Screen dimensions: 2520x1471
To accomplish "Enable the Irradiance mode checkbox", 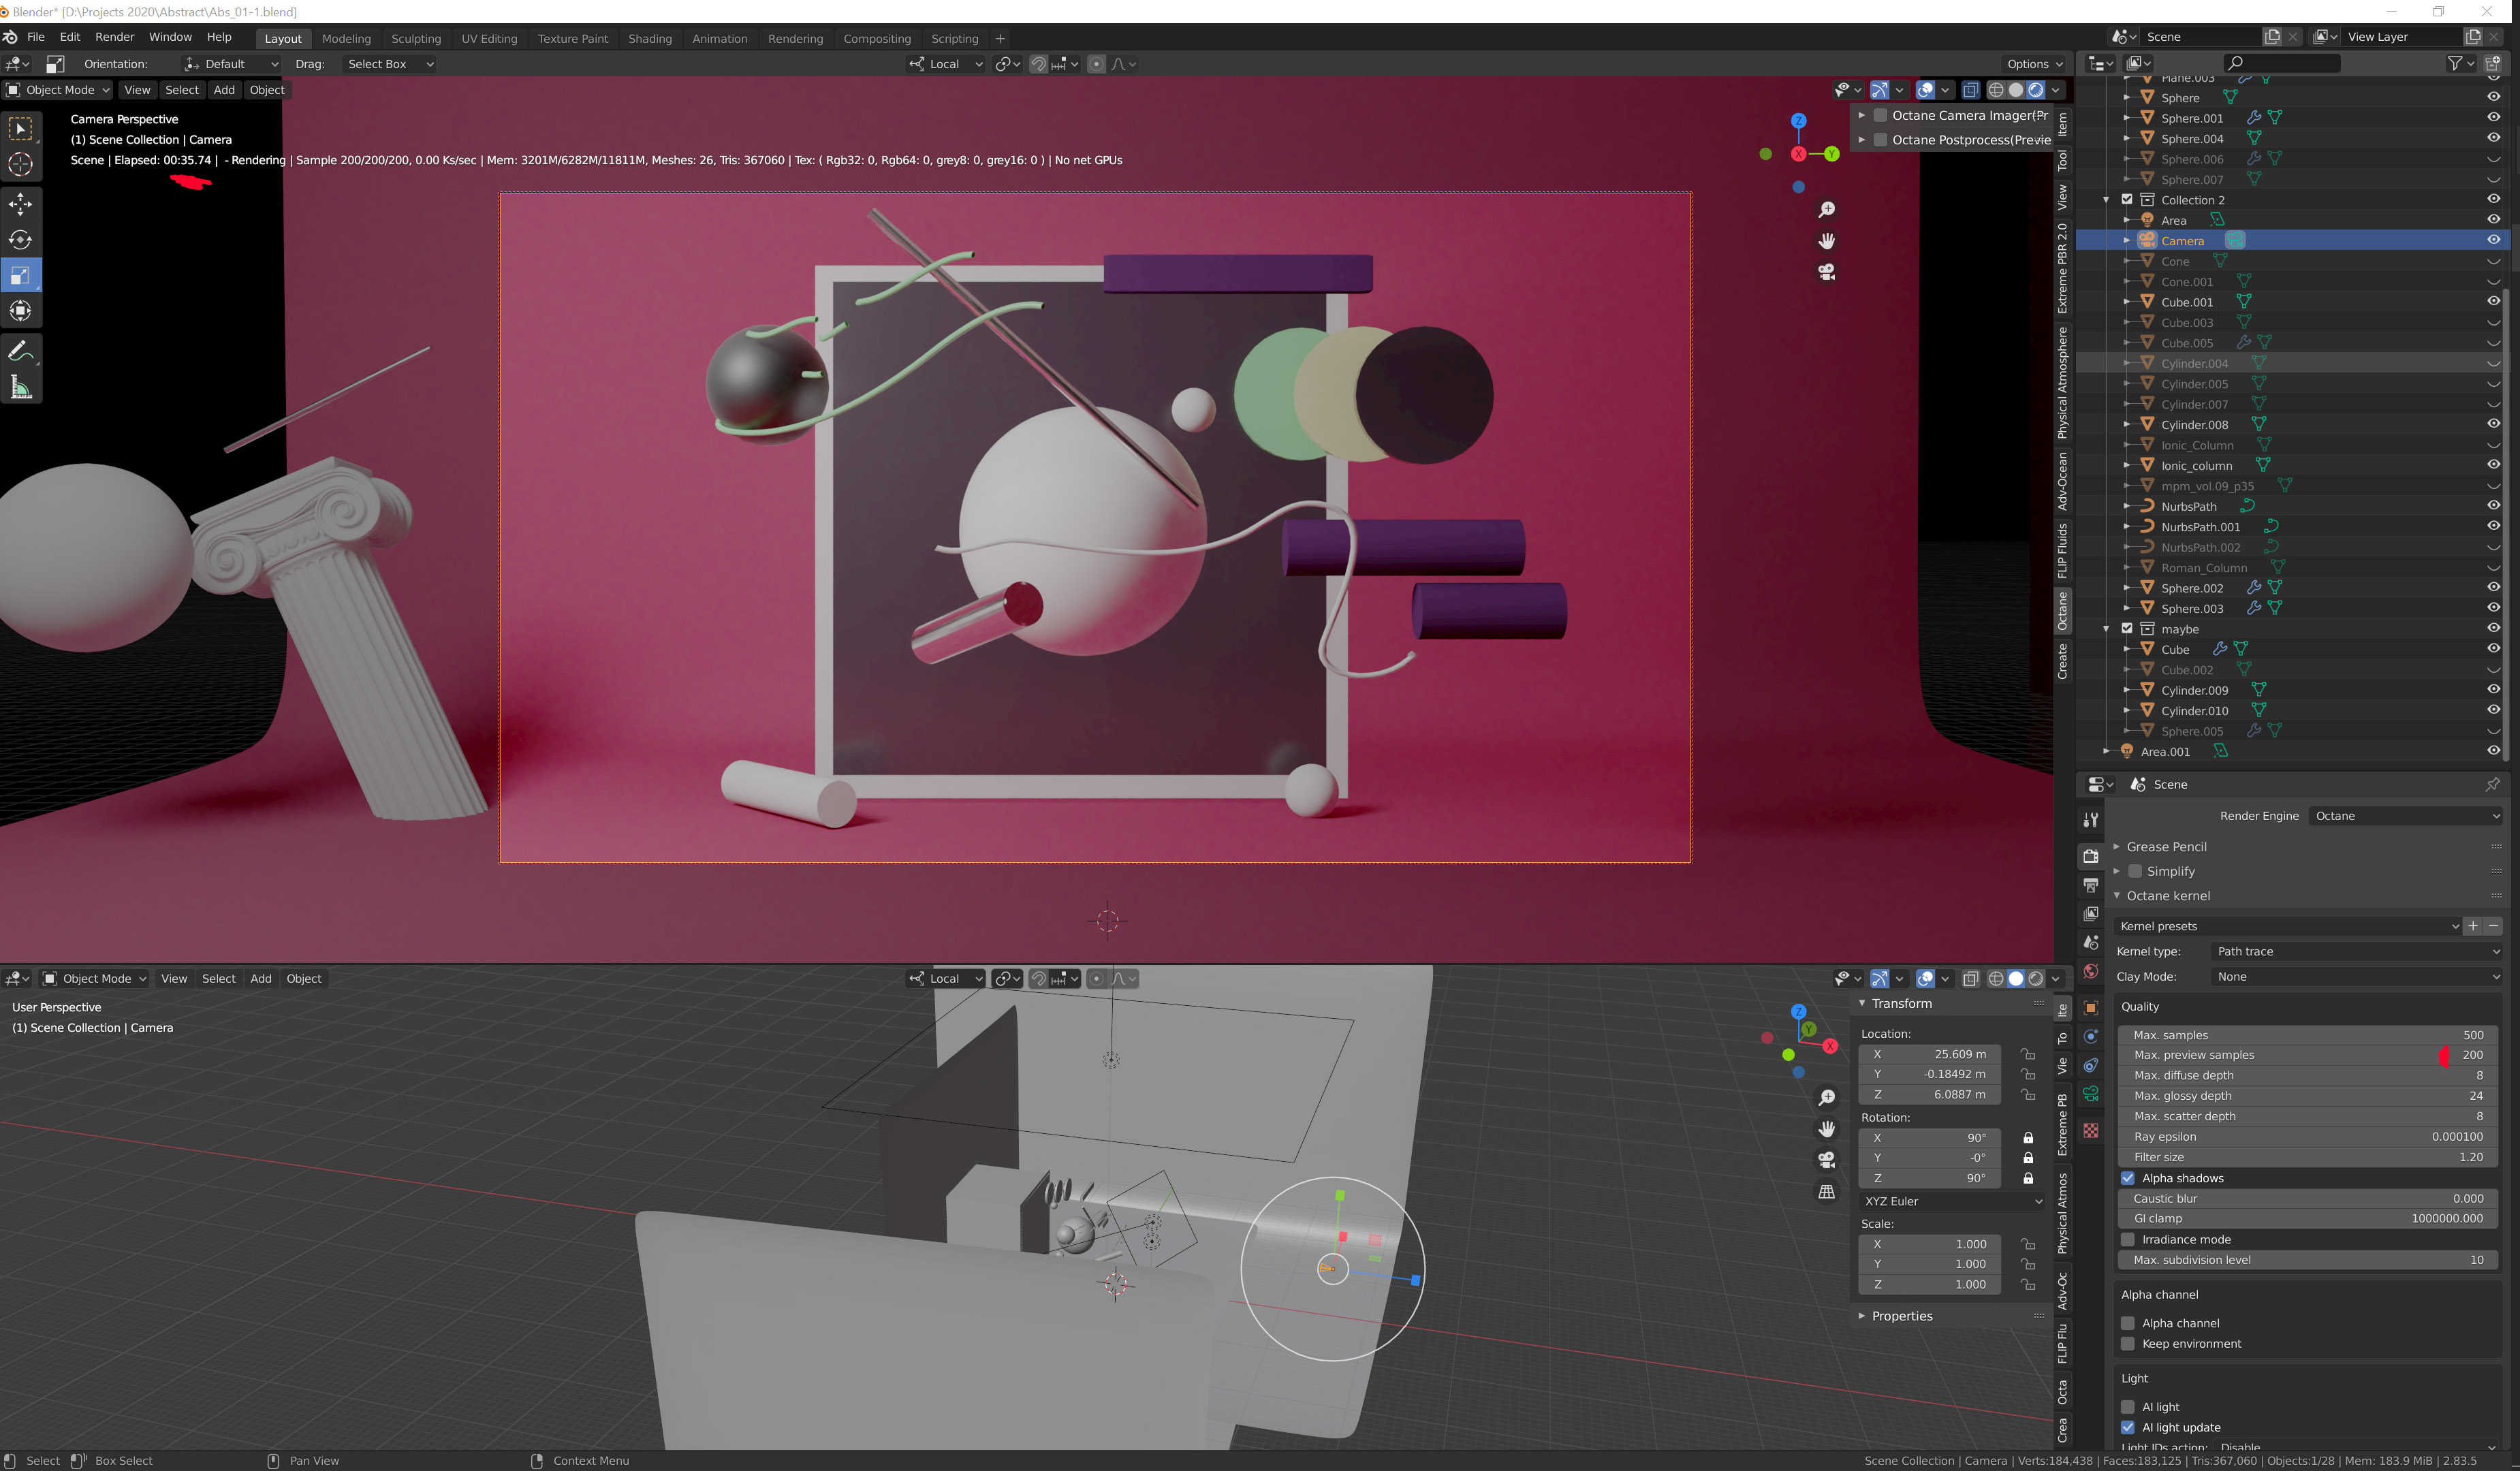I will [x=2128, y=1239].
